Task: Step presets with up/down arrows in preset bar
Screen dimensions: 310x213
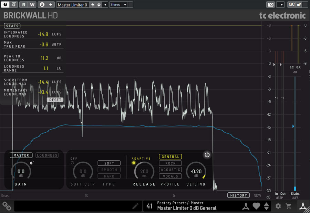Action: [266, 206]
